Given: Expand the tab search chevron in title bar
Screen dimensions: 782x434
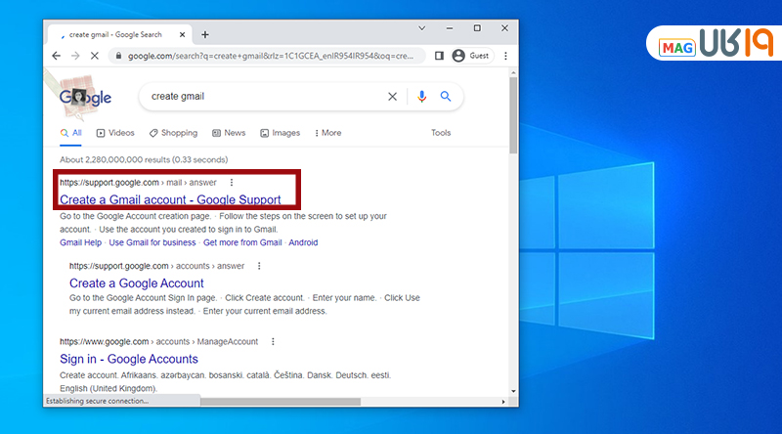Looking at the screenshot, I should (x=422, y=28).
